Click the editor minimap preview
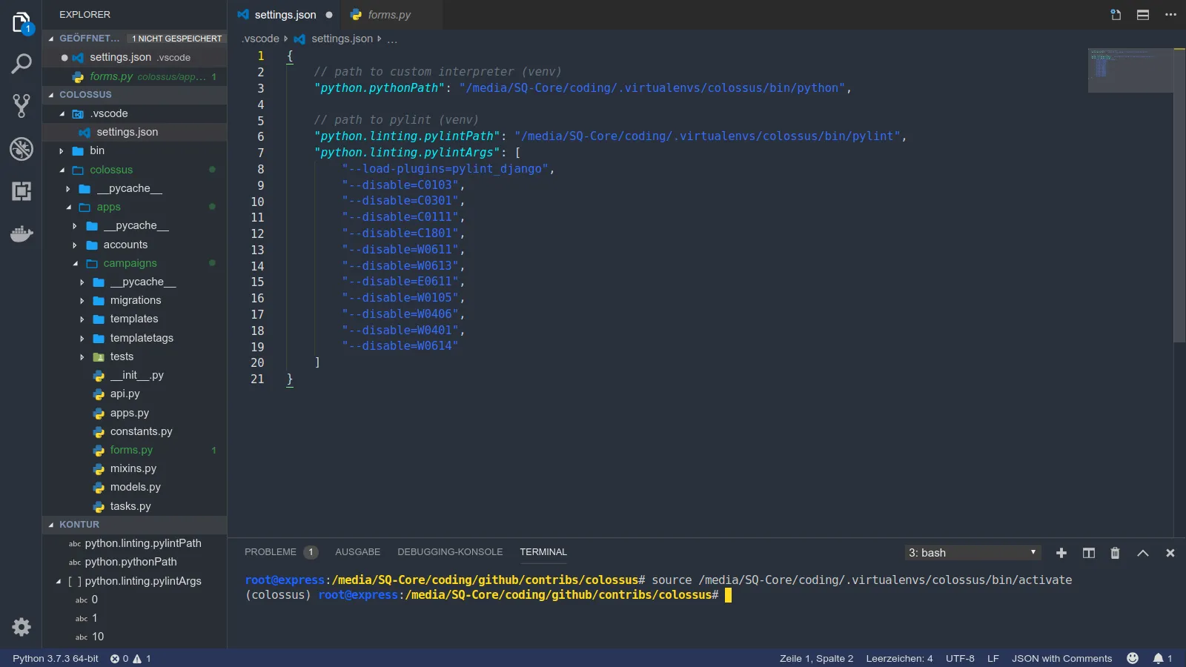This screenshot has width=1186, height=667. 1130,70
